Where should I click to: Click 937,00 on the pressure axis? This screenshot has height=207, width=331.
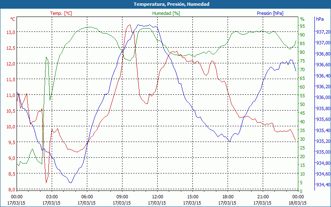pyautogui.click(x=323, y=43)
